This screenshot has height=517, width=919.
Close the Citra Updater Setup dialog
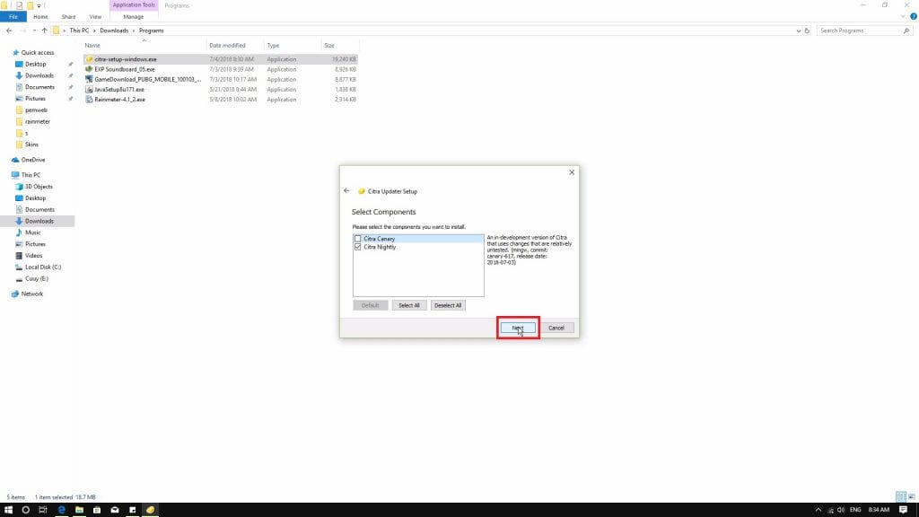572,172
